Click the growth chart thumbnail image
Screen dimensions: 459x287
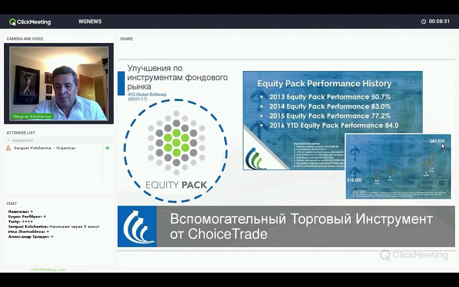tap(398, 166)
